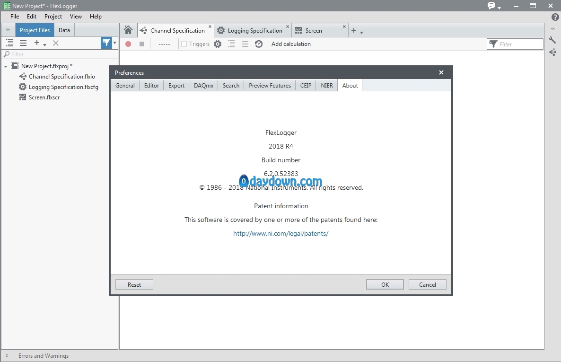Viewport: 561px width, 362px height.
Task: Open Search tab in Preferences
Action: pyautogui.click(x=231, y=85)
